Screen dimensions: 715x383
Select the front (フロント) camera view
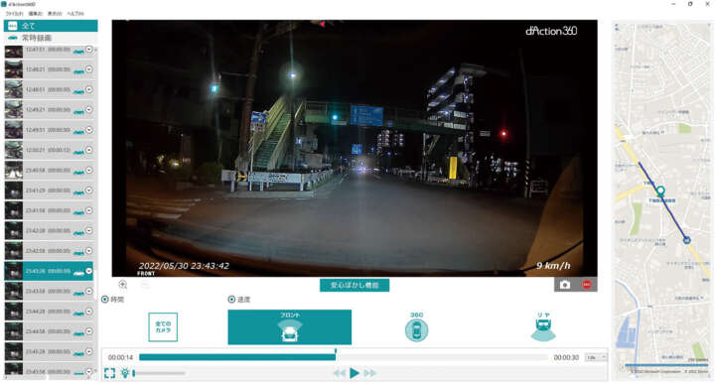coord(290,327)
